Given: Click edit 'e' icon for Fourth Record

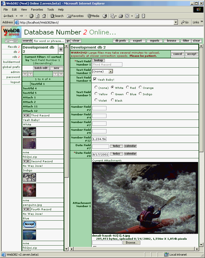Looking at the screenshot, I should pos(28,209).
